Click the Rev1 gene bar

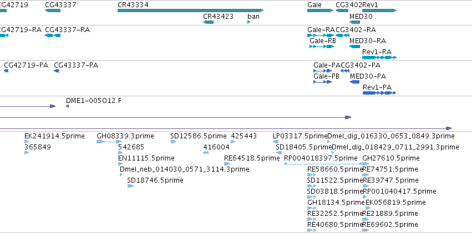pyautogui.click(x=379, y=11)
